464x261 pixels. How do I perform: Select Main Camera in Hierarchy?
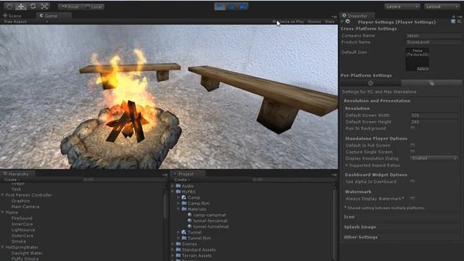(25, 207)
